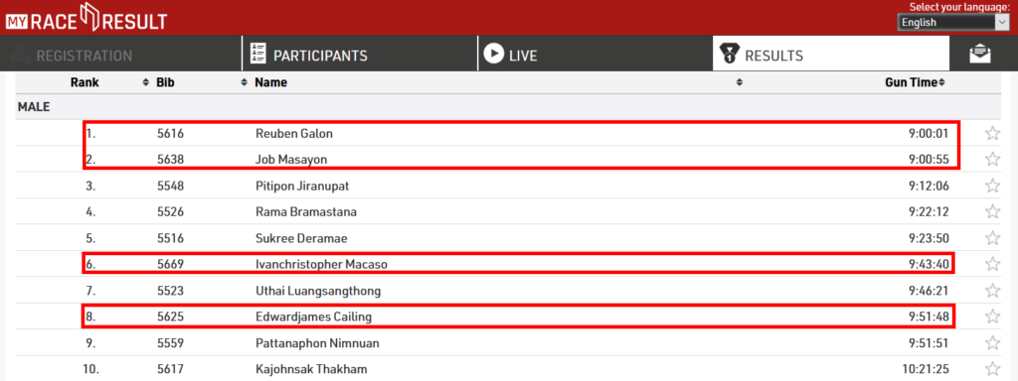Toggle favorite star for Job Masayon
The height and width of the screenshot is (381, 1018).
coord(992,160)
